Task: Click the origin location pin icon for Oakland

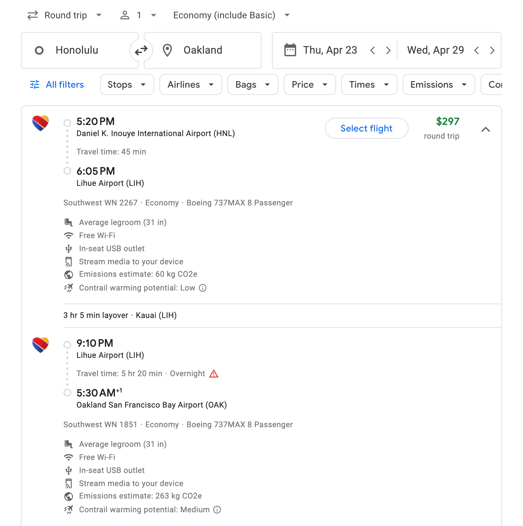Action: tap(168, 50)
